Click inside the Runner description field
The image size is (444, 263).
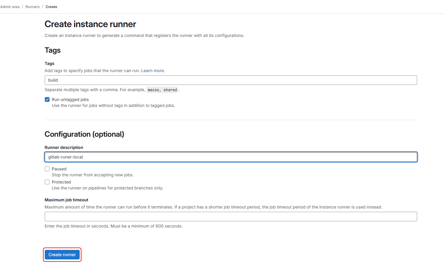click(231, 157)
